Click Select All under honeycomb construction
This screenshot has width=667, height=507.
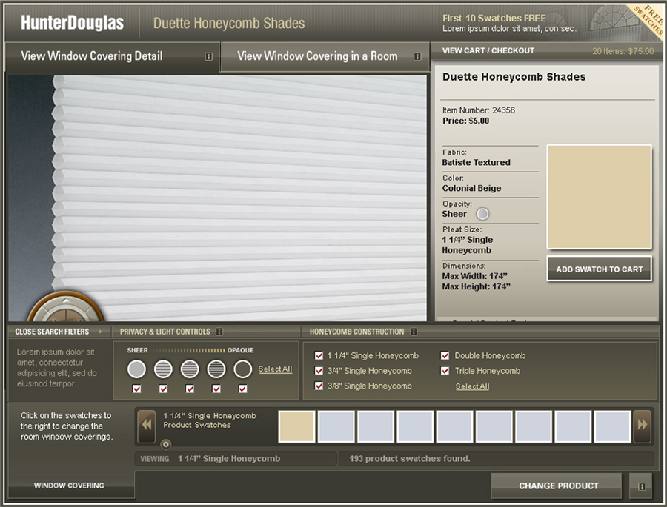472,386
